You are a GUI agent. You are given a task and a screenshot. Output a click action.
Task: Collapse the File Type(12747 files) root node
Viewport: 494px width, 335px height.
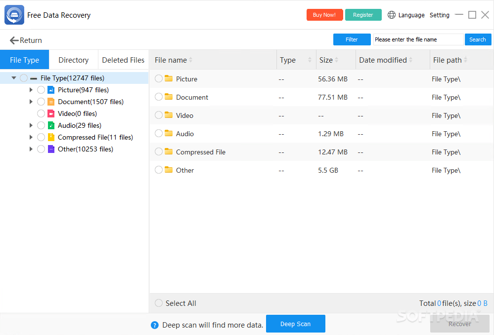coord(13,78)
